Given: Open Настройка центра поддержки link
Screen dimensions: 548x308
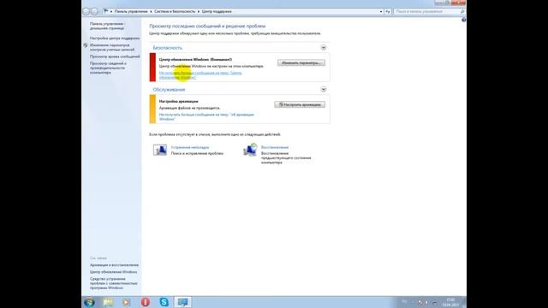Looking at the screenshot, I should (115, 38).
